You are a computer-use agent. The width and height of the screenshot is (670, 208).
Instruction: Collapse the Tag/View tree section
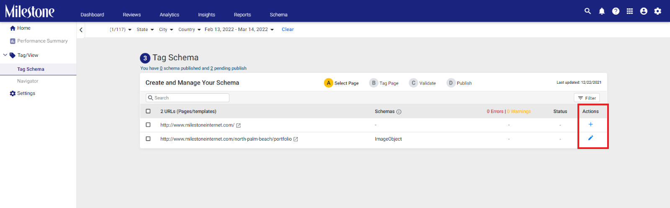pyautogui.click(x=5, y=55)
